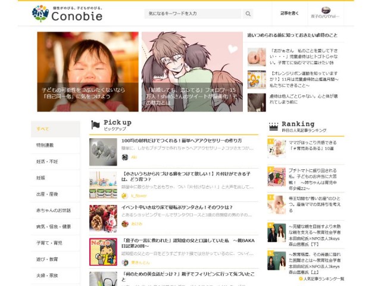The width and height of the screenshot is (381, 286).
Task: Open the manga couple feature article
Action: point(192,71)
